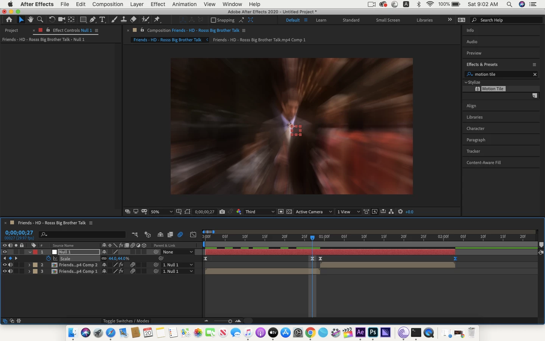Expand the Friends Comp 1 layer
The image size is (545, 341).
(x=30, y=271)
